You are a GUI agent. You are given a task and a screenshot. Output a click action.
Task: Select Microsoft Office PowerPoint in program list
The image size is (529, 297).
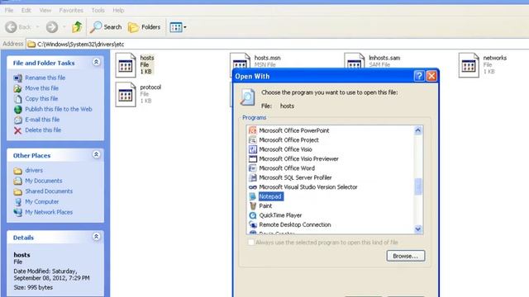[294, 130]
